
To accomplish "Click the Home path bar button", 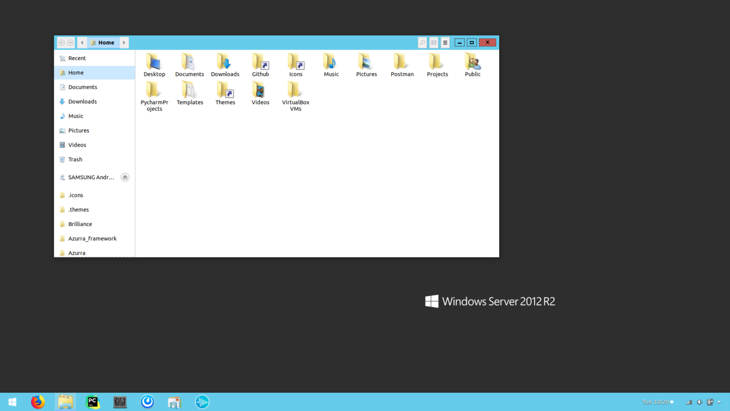I will [103, 42].
